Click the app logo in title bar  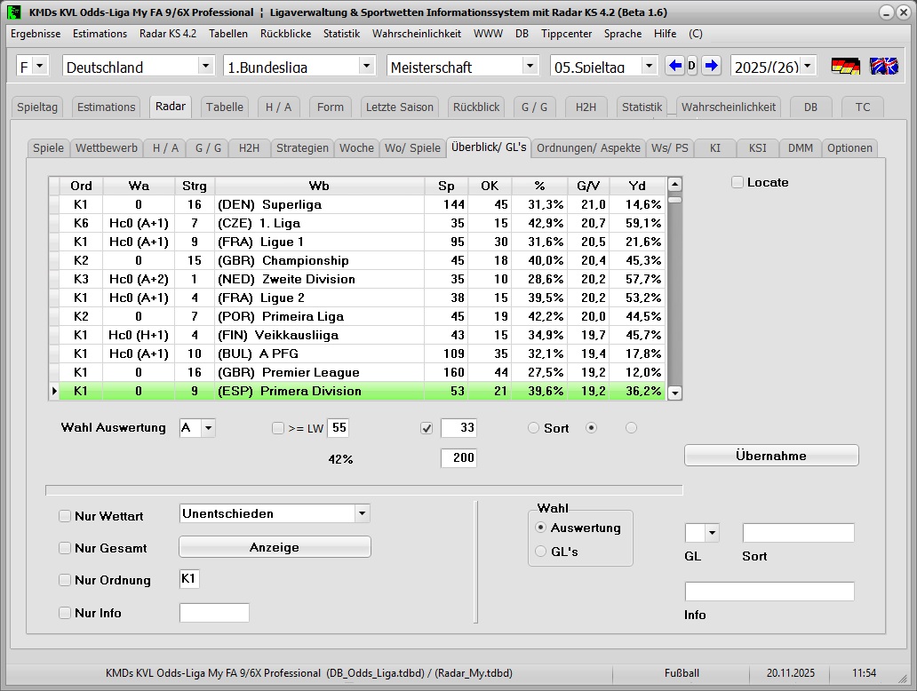[x=14, y=12]
